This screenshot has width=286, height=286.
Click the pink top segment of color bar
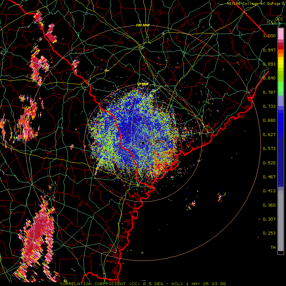click(281, 34)
